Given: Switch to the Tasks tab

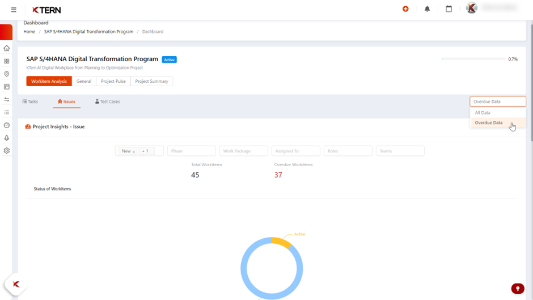Looking at the screenshot, I should click(30, 102).
